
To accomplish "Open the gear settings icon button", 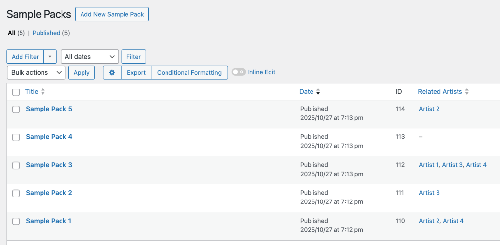I will [112, 72].
